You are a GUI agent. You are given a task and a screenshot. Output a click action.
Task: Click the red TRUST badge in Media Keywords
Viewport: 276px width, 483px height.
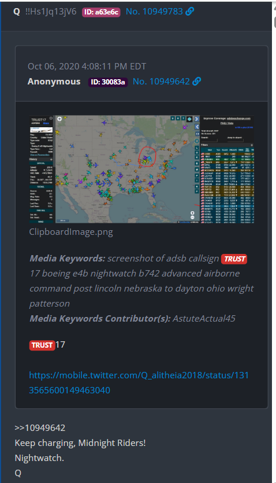[234, 259]
